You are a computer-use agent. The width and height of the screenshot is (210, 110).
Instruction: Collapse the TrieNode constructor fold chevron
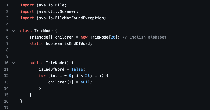click(x=14, y=63)
